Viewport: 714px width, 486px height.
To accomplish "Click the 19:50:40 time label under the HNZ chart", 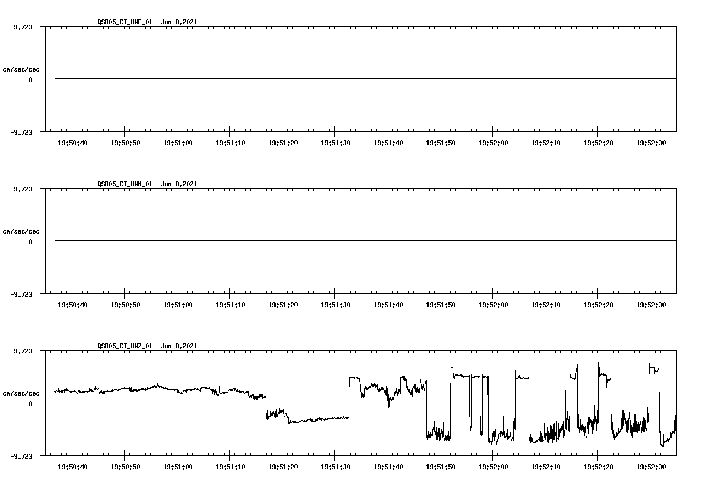I will tap(73, 467).
